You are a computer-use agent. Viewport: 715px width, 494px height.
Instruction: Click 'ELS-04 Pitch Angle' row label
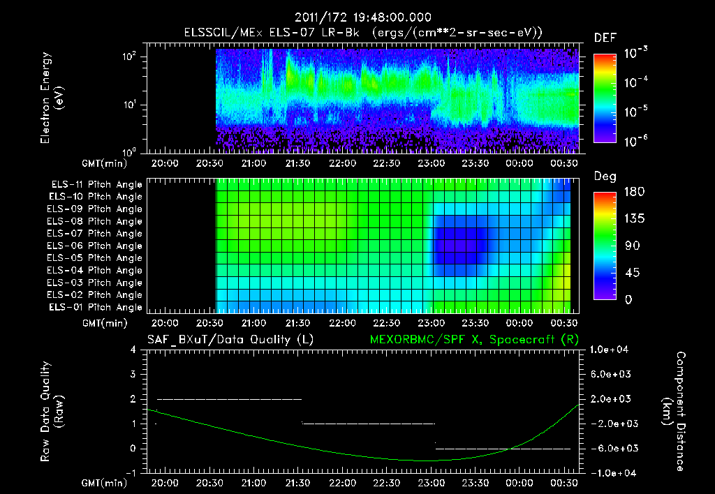click(94, 270)
